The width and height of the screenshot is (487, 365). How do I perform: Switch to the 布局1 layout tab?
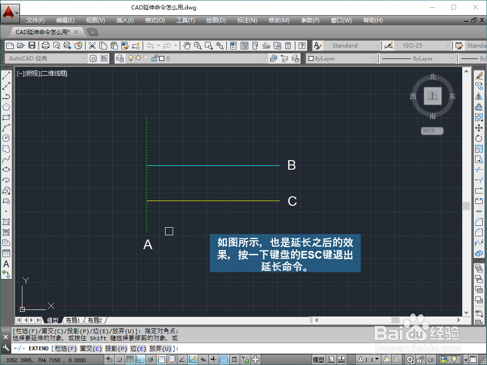(x=73, y=320)
